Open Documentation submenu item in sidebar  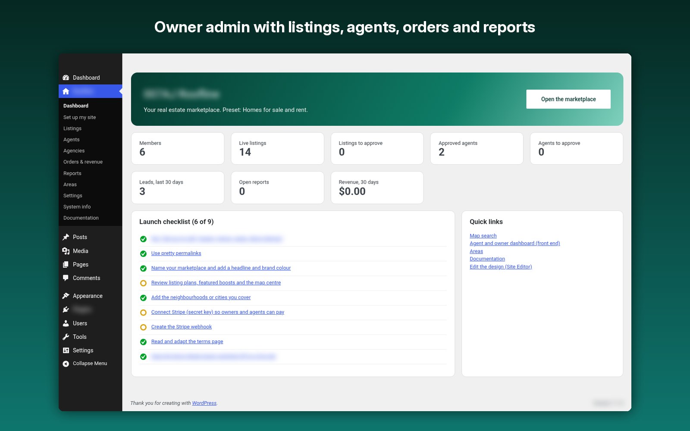pos(81,218)
